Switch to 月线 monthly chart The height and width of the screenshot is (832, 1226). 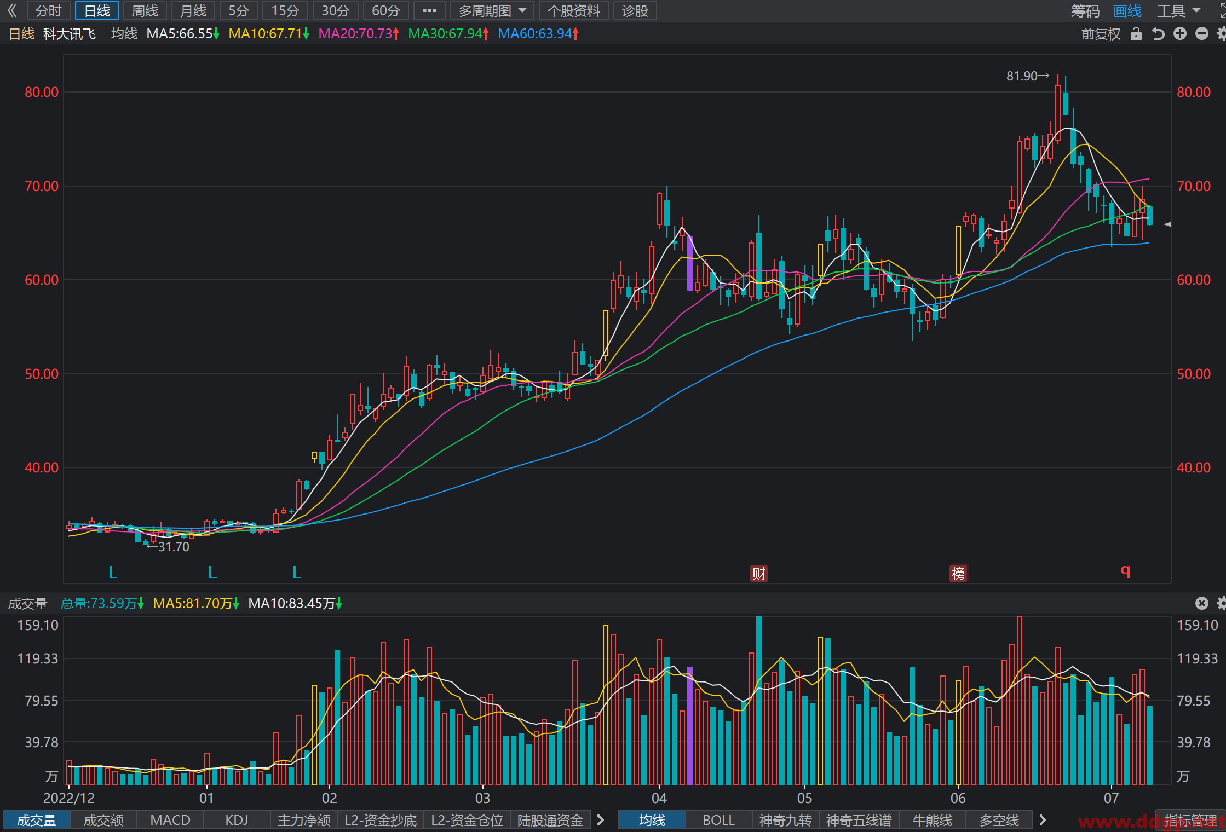click(x=193, y=11)
